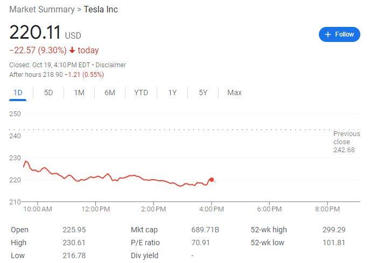Open the Market Summary breadcrumb link

coord(42,10)
